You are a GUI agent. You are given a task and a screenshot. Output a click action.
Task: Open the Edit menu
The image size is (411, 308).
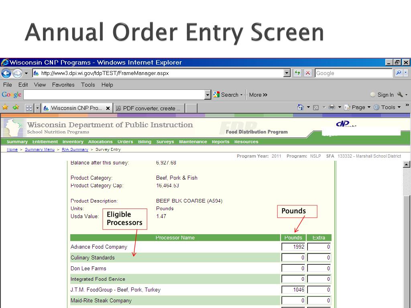point(23,85)
